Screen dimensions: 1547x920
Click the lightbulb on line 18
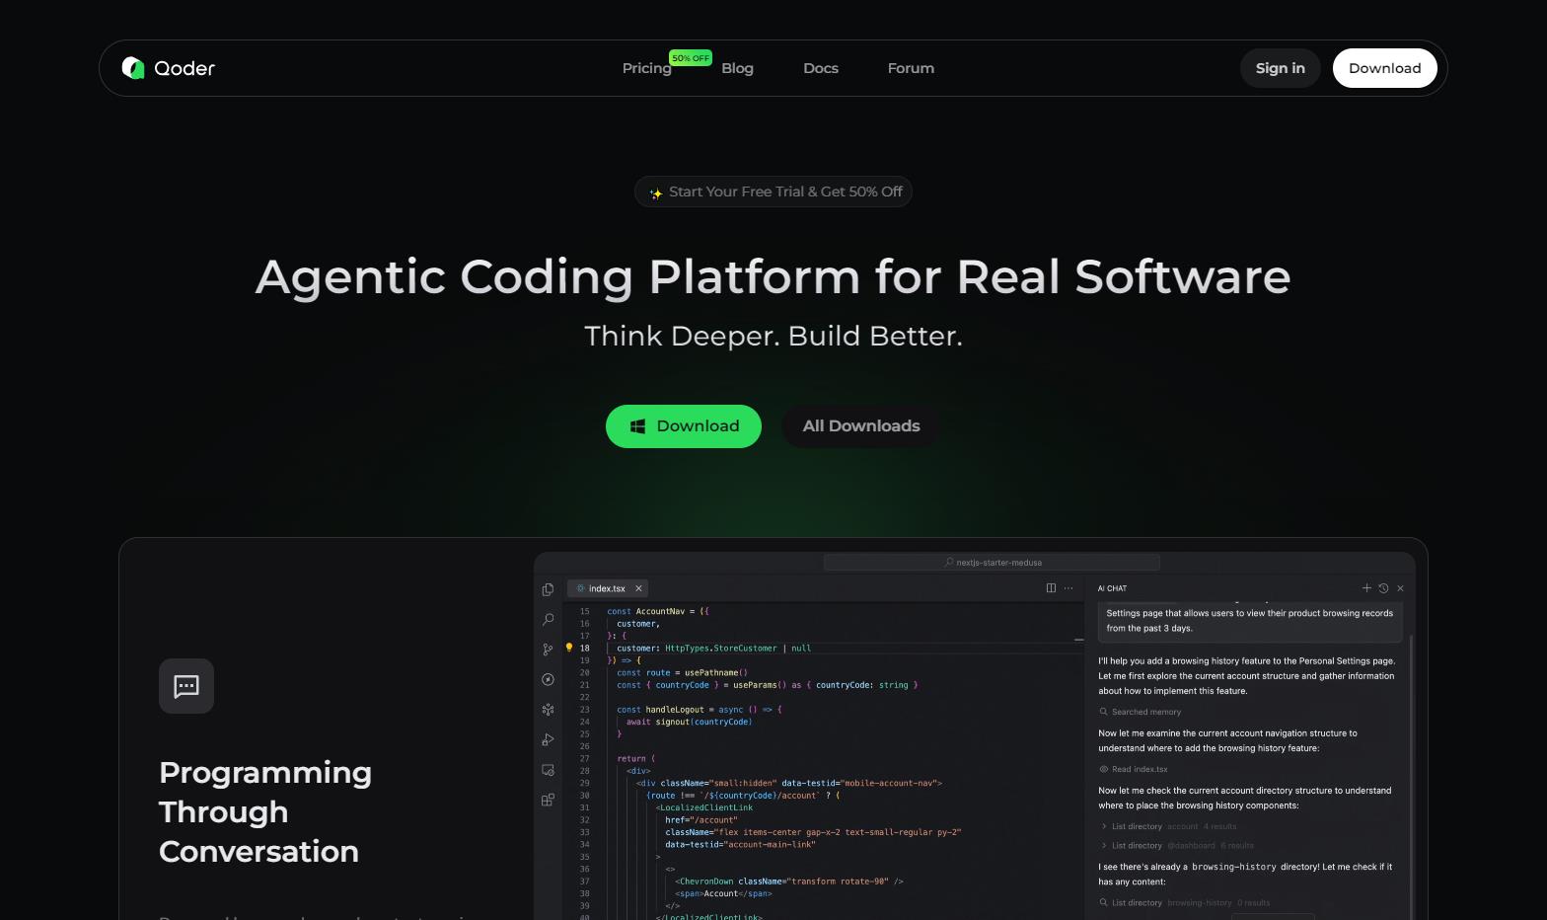(x=568, y=649)
